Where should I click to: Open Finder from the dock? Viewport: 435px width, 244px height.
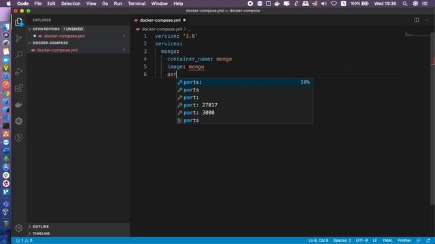pyautogui.click(x=6, y=26)
